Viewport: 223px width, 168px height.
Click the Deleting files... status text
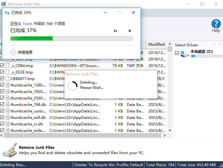point(13,165)
